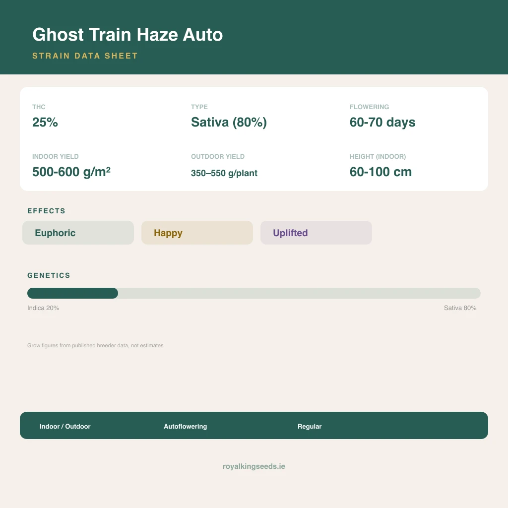Select the Sativa (80%) type value
The width and height of the screenshot is (508, 508).
[229, 122]
